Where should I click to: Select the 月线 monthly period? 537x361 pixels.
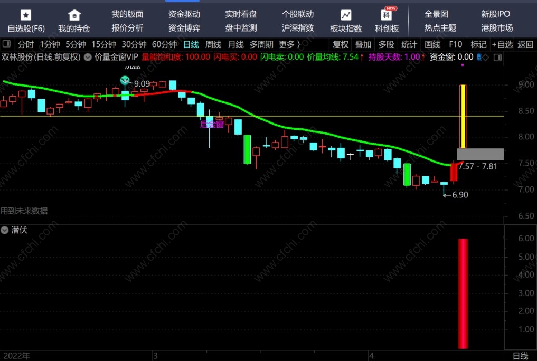pos(236,44)
